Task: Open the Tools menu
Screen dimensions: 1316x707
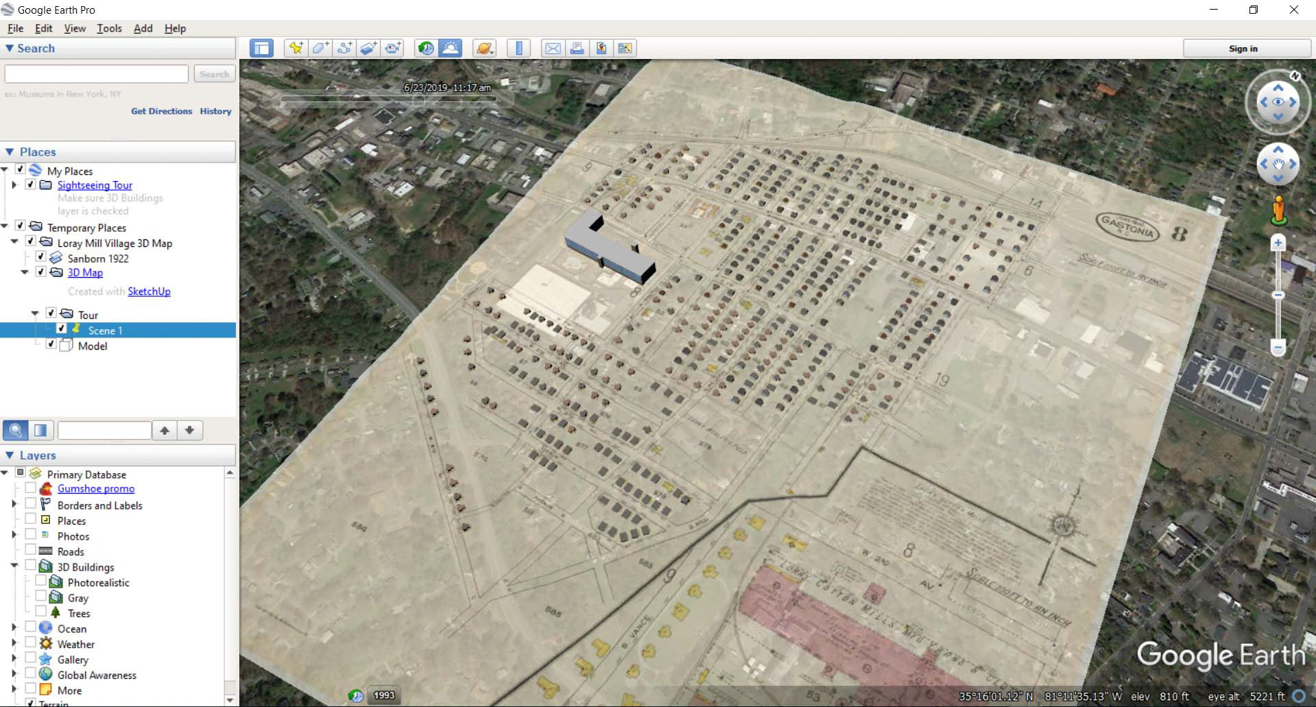Action: [109, 28]
